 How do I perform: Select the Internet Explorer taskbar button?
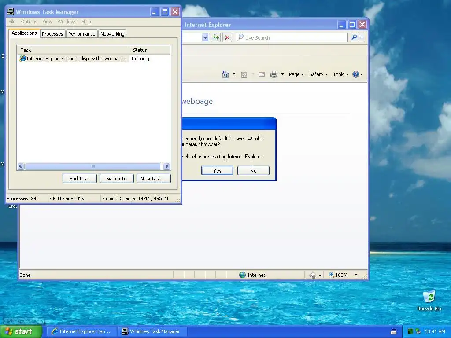click(81, 331)
